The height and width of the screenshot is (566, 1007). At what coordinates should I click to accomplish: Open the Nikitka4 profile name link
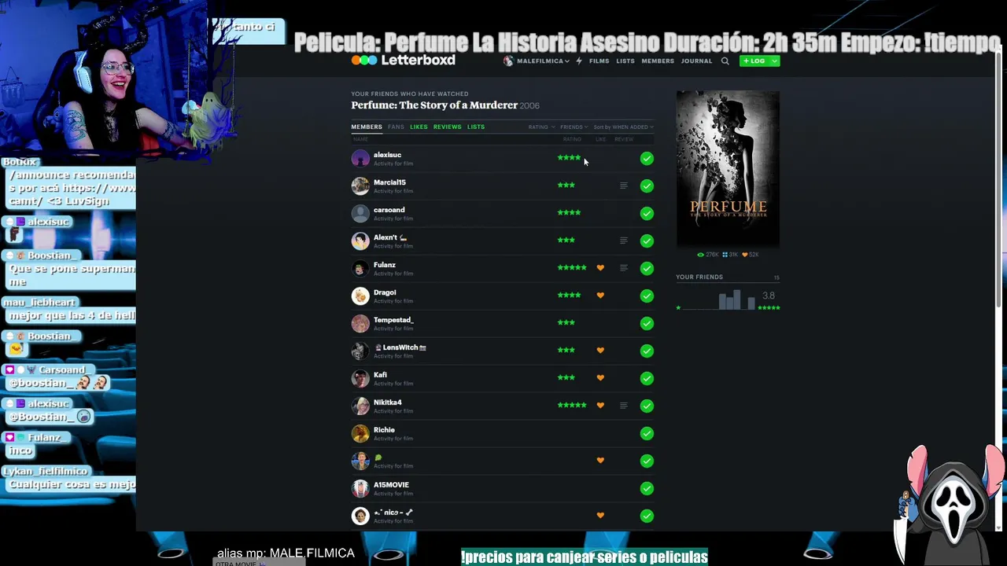(387, 402)
